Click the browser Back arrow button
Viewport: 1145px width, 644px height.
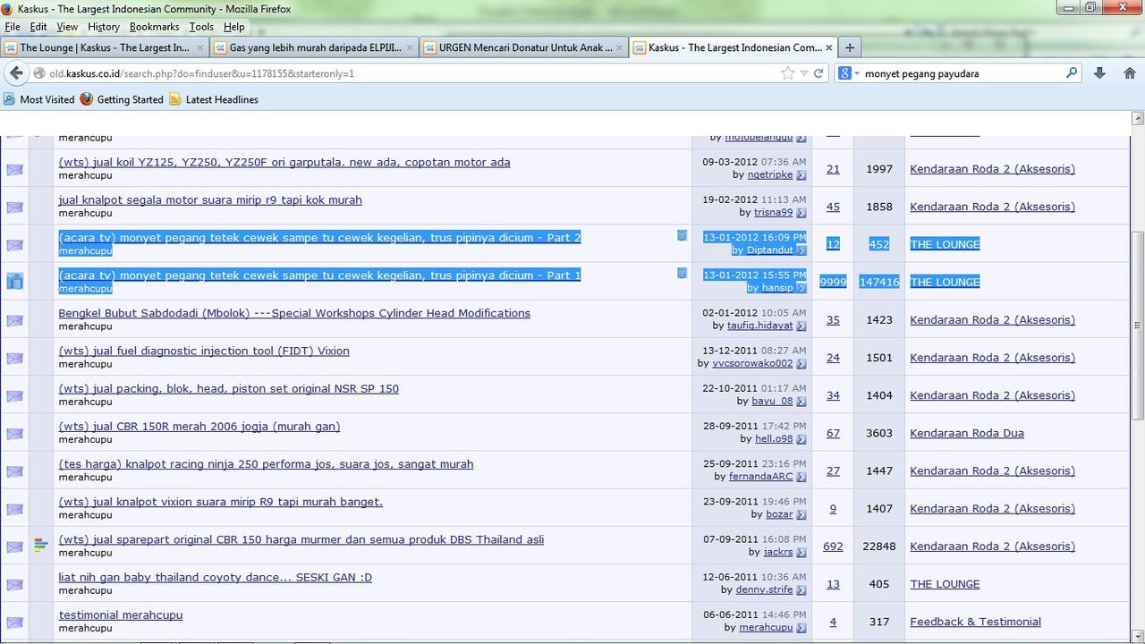(16, 73)
